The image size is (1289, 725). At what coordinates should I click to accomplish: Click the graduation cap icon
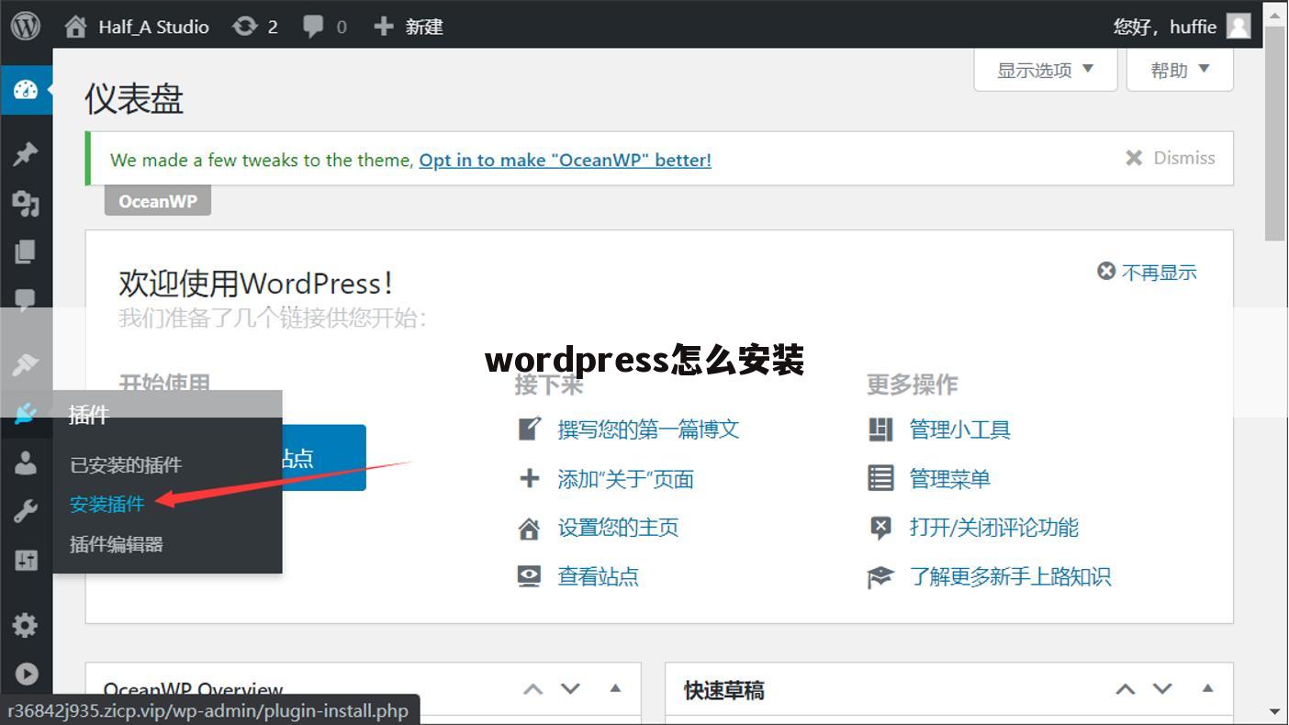pyautogui.click(x=880, y=577)
